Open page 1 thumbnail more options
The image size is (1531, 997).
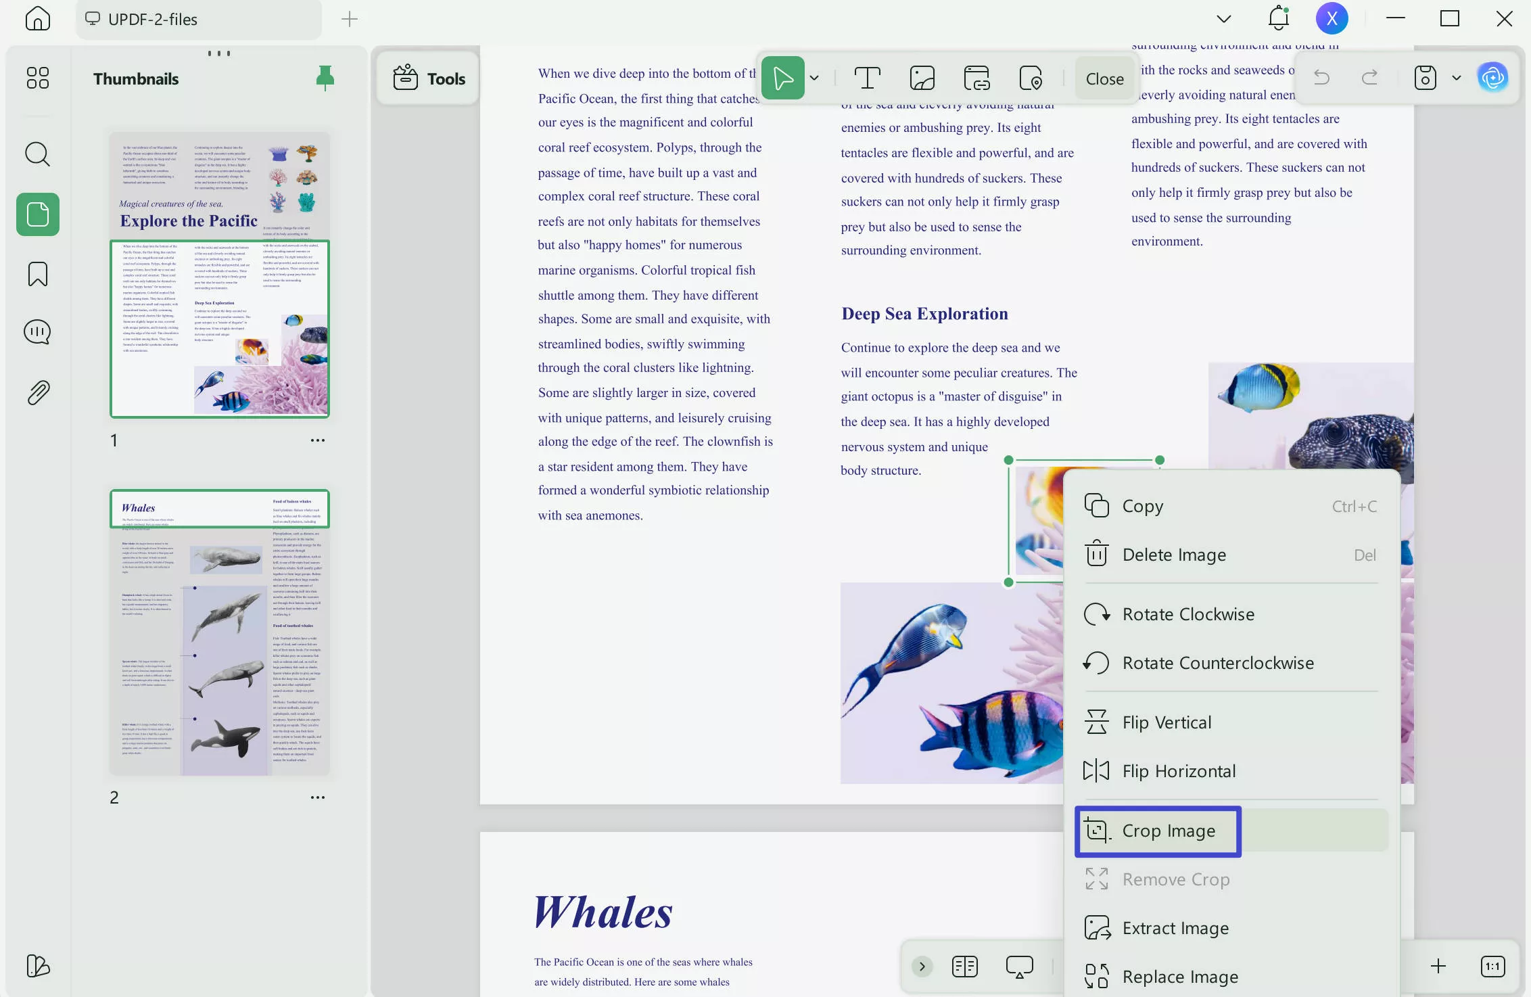(317, 440)
